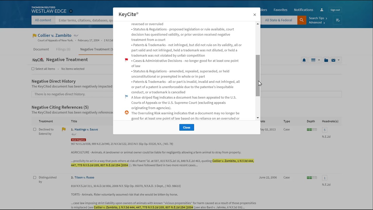Open Favorites in top navigation
The width and height of the screenshot is (373, 210).
(x=280, y=10)
